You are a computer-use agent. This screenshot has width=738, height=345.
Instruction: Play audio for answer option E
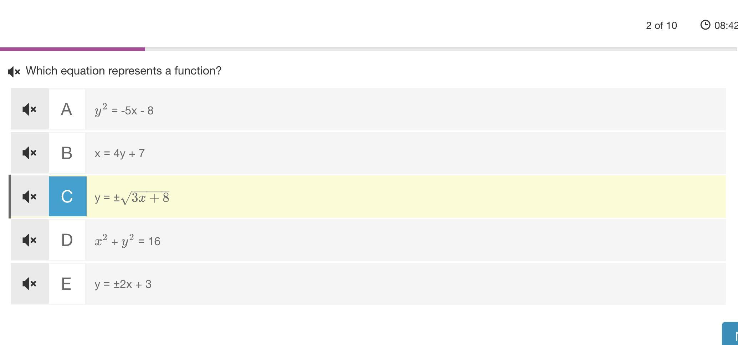(x=30, y=284)
